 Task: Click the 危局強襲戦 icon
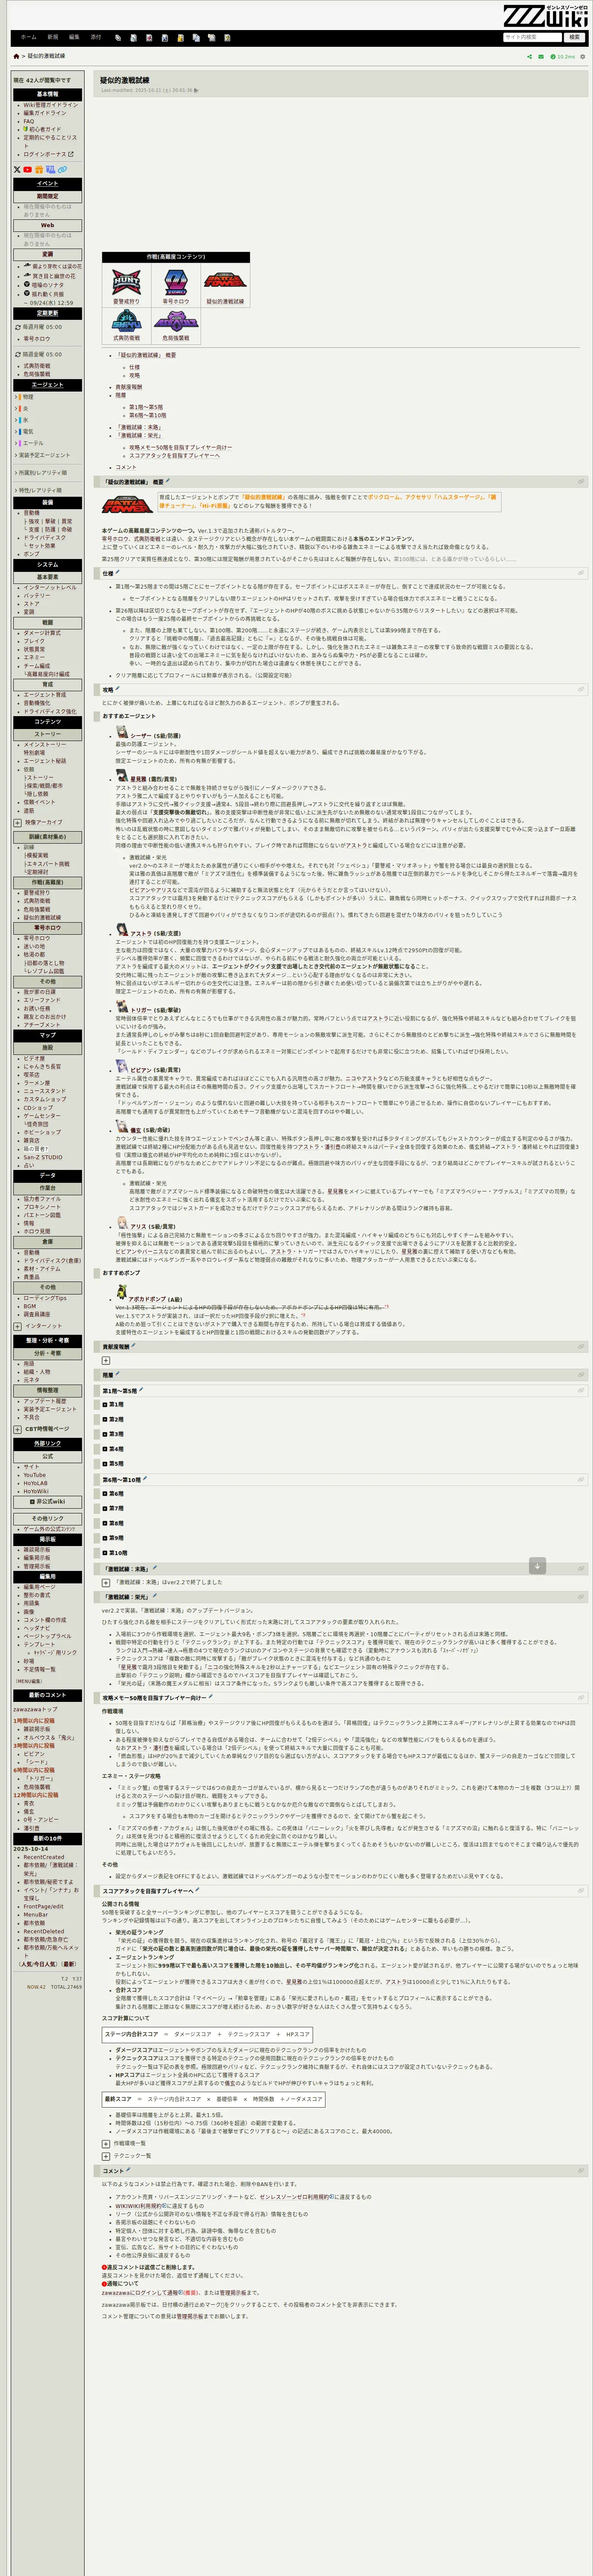point(176,322)
